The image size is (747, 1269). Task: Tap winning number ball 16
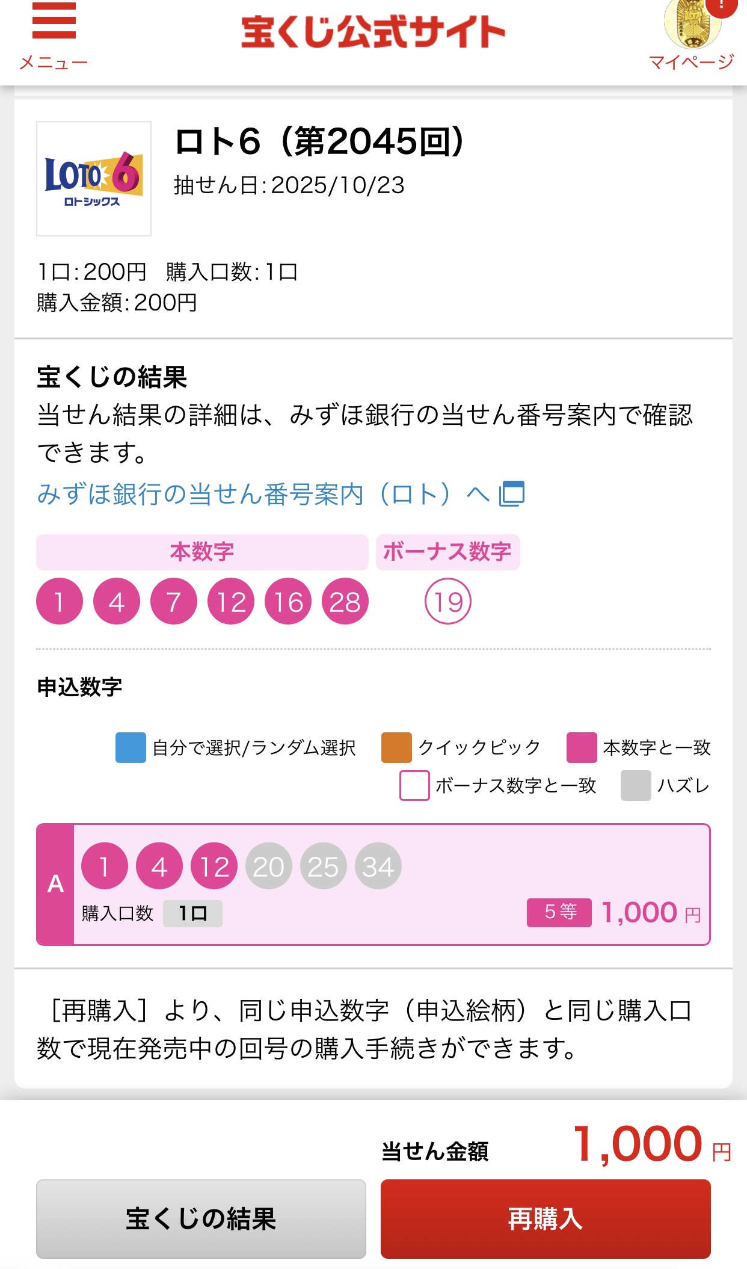pyautogui.click(x=288, y=601)
